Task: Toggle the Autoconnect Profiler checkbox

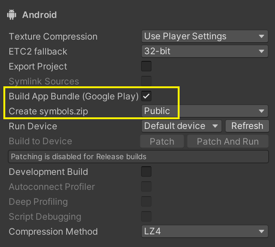Action: coord(146,186)
